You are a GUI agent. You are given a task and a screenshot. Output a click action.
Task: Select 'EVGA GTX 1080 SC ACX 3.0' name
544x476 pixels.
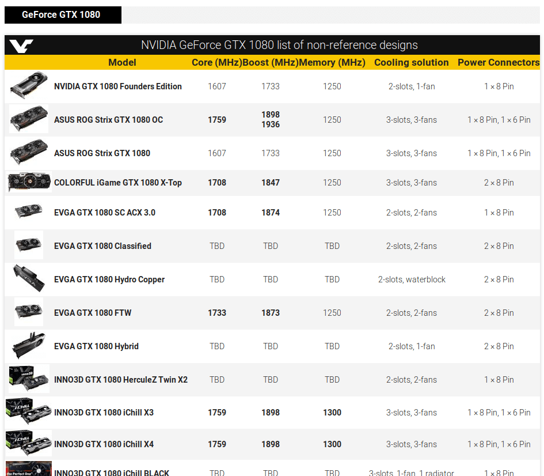[x=105, y=213]
